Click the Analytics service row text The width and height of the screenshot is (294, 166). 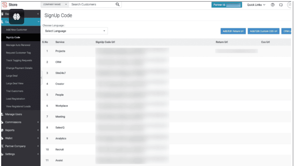click(x=61, y=138)
